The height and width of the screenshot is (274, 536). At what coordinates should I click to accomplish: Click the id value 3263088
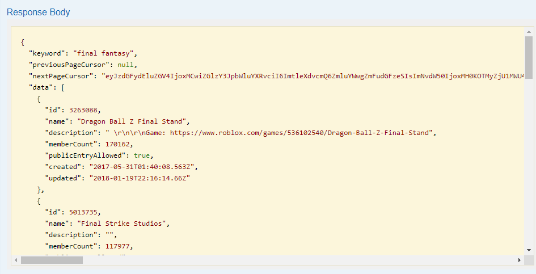click(x=79, y=109)
